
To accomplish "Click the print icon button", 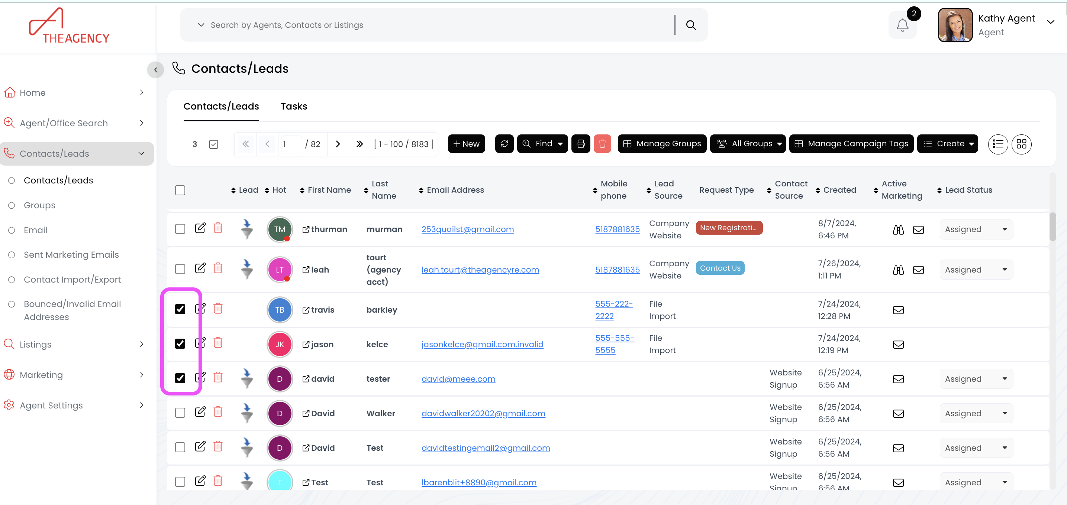I will 580,144.
